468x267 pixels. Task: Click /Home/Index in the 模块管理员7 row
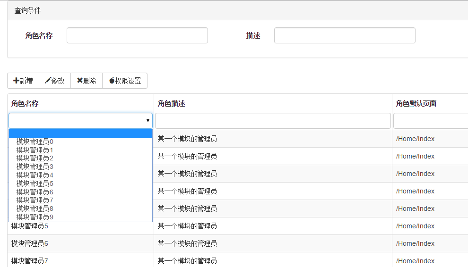coord(415,261)
